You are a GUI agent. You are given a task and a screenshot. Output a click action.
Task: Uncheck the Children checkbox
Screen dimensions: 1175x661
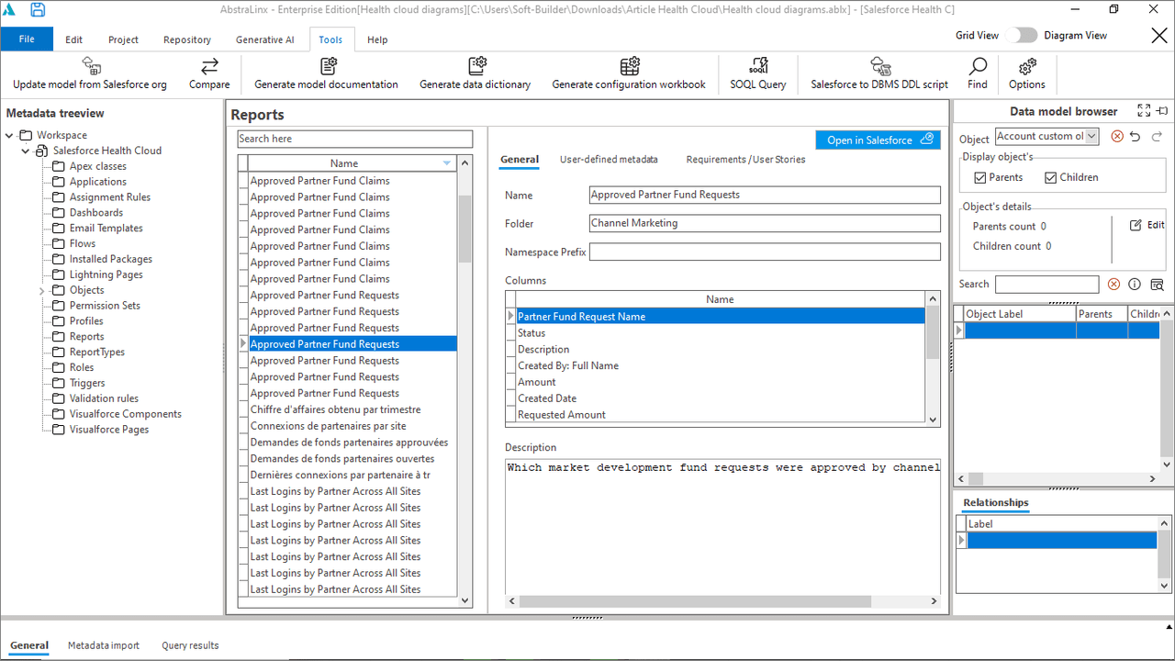click(1051, 177)
